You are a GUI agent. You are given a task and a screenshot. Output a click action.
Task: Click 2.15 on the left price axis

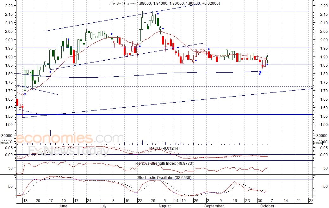[x=9, y=14]
